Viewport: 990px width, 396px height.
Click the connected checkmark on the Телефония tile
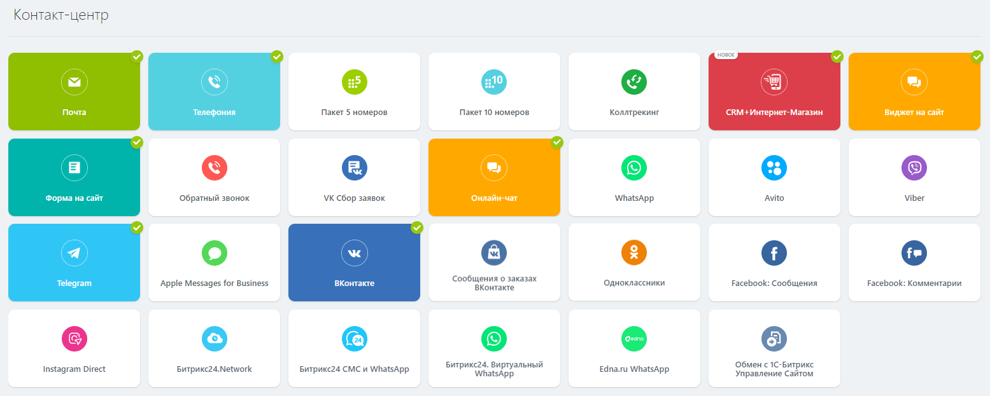[277, 57]
